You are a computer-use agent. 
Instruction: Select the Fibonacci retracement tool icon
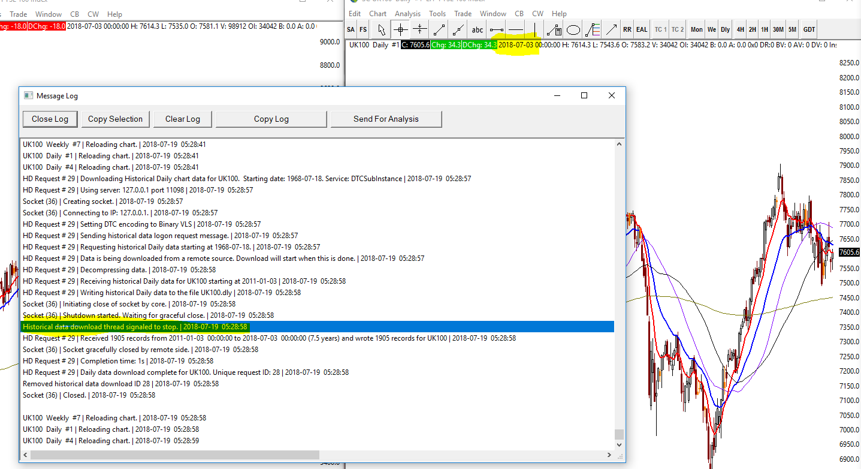click(593, 29)
